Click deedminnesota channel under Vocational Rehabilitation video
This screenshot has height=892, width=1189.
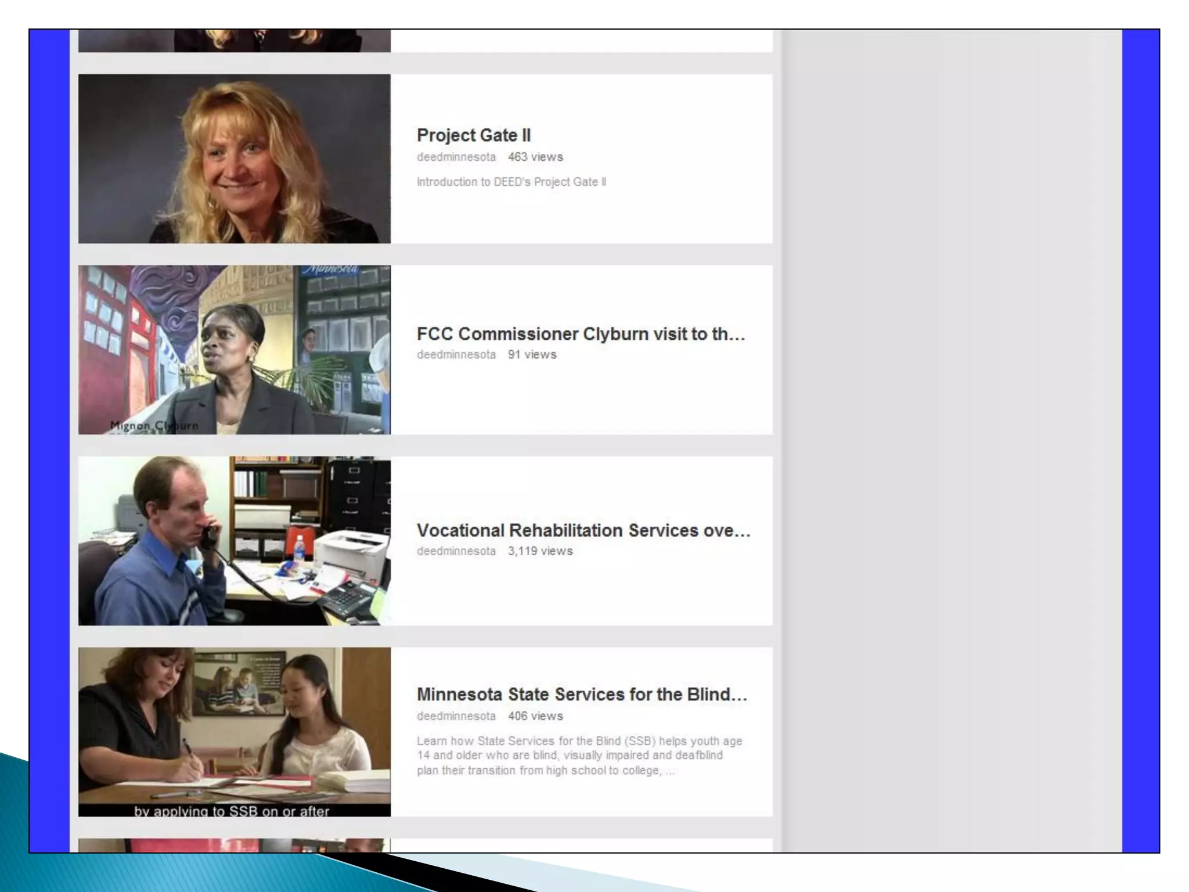456,551
